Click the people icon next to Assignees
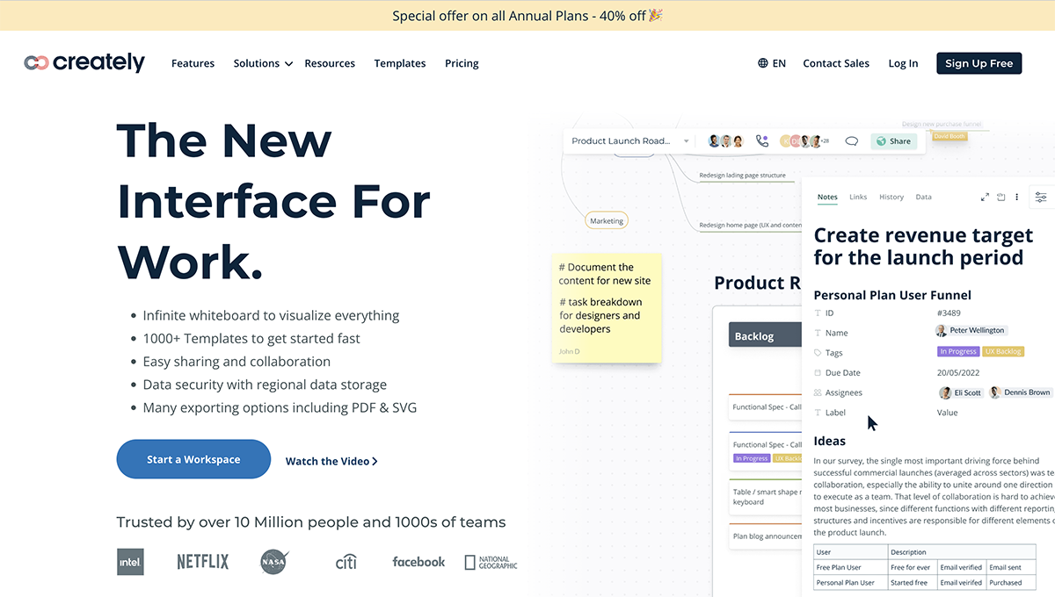The height and width of the screenshot is (597, 1055). click(x=818, y=392)
